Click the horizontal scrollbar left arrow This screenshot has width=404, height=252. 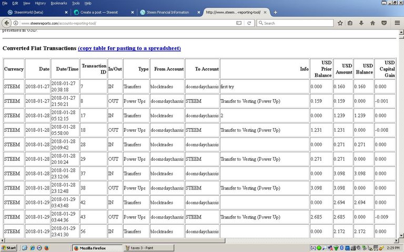tap(2, 240)
